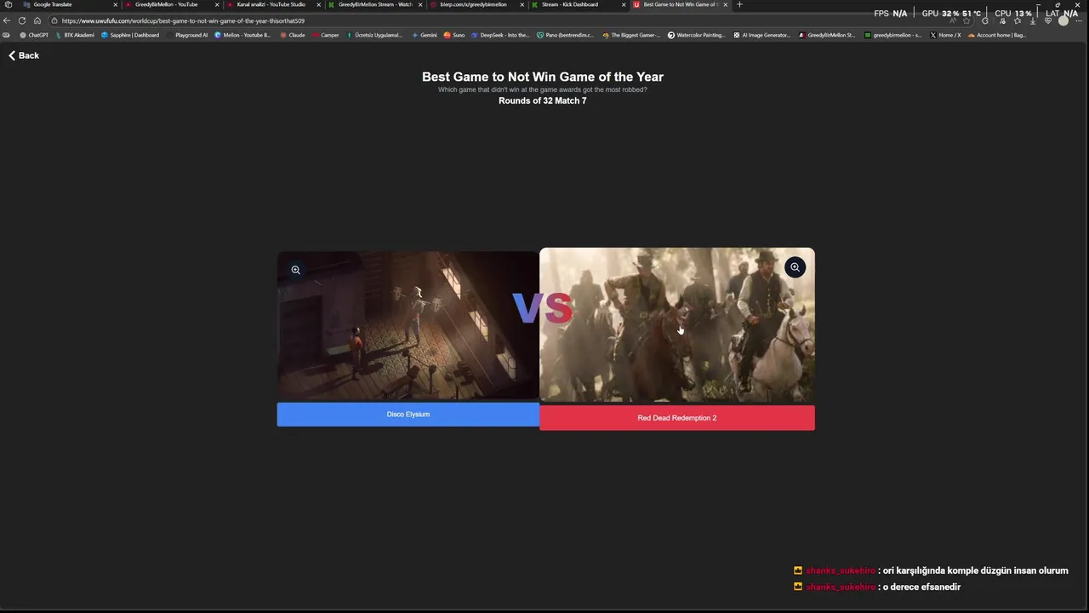Close the Kick Dashboard tab

(624, 4)
